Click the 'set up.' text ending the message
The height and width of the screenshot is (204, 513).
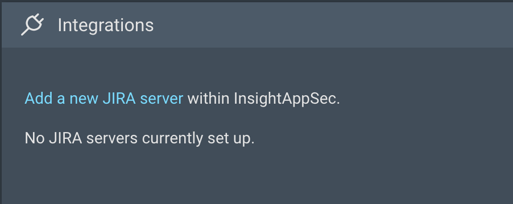click(231, 139)
